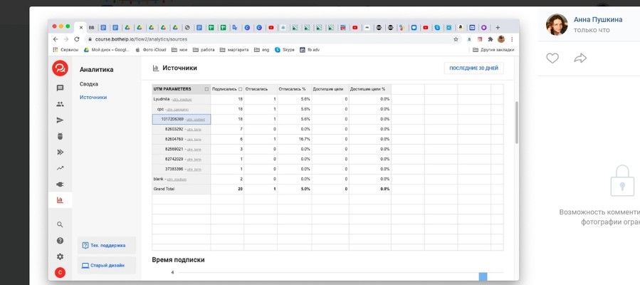Collapse the 1017206369 utm_content row

point(183,119)
